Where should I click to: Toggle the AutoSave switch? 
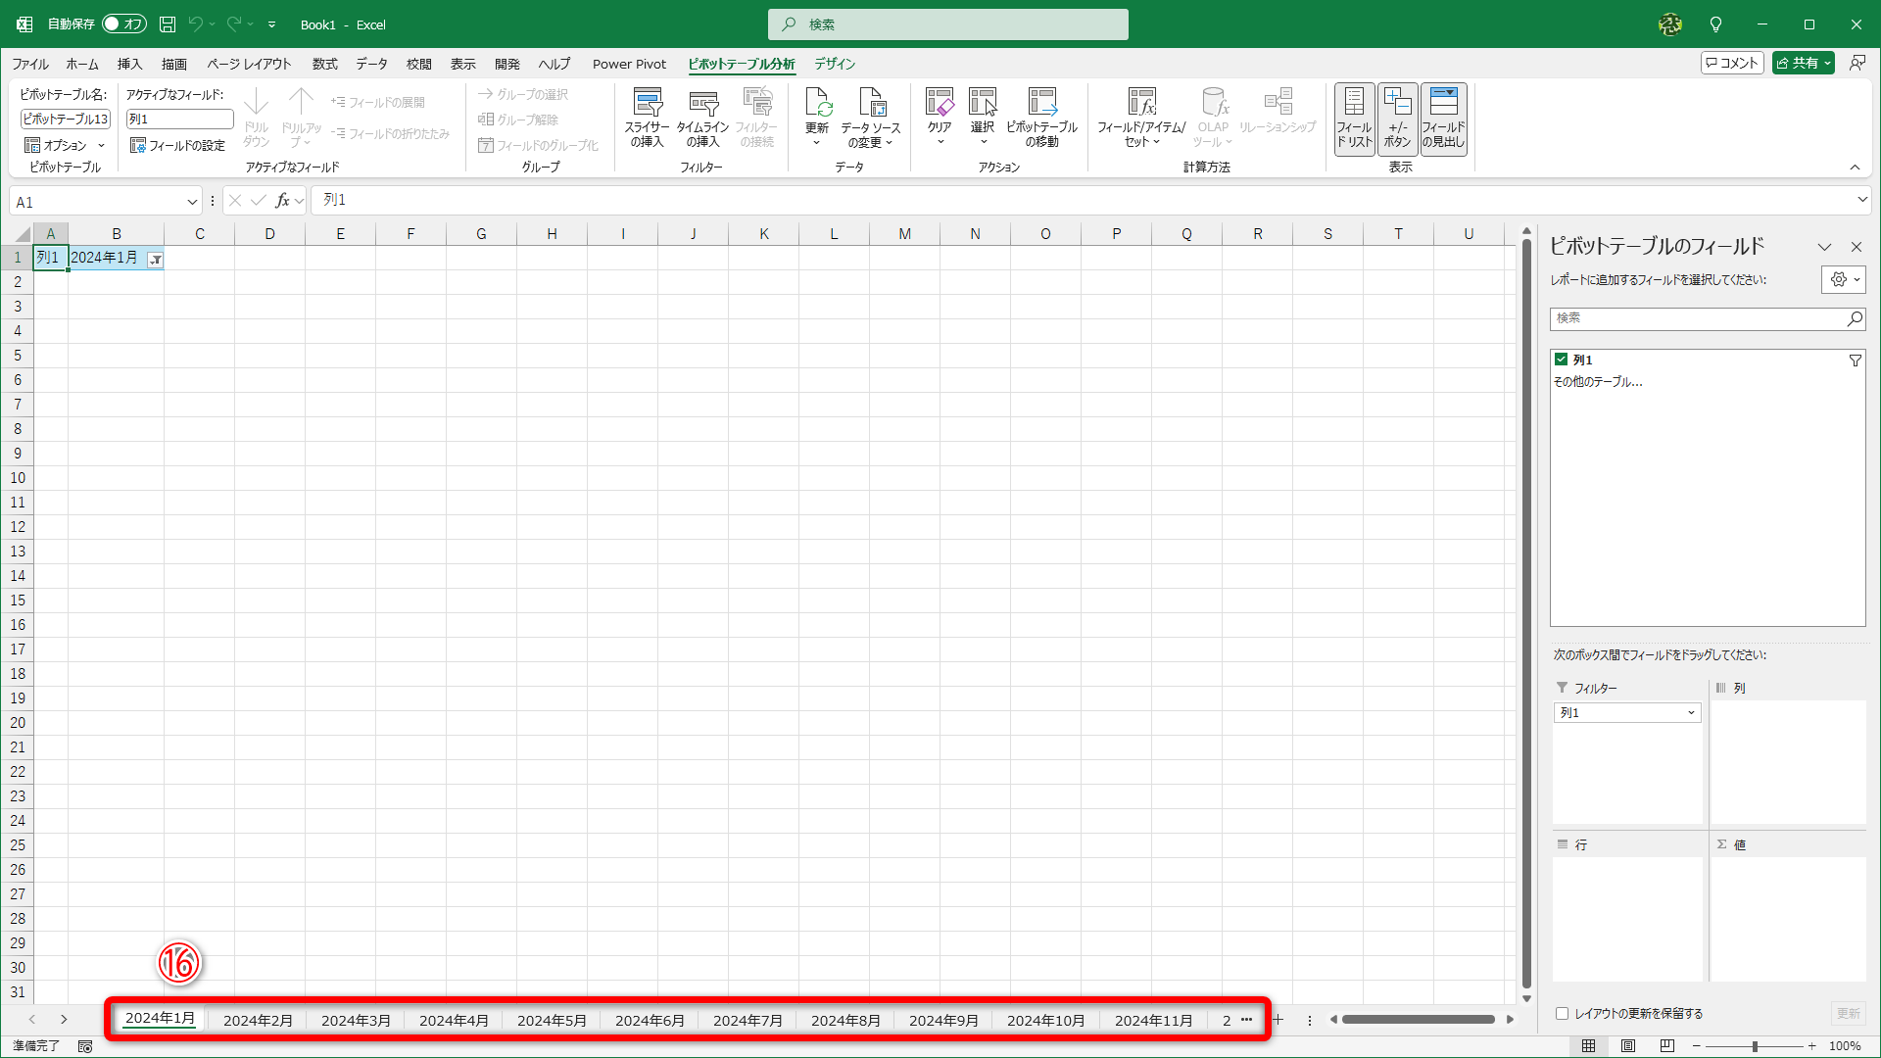124,24
